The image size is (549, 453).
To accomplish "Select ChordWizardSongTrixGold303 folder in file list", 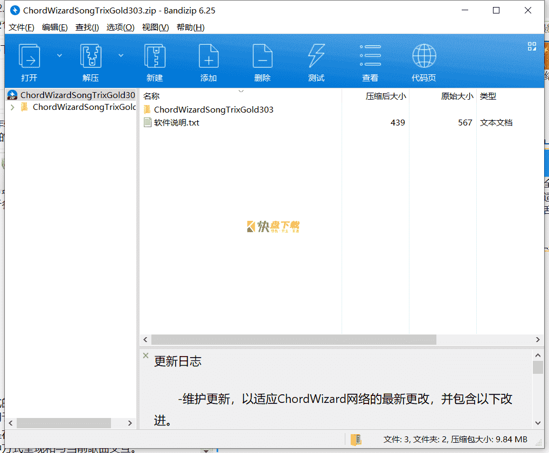I will [x=213, y=109].
